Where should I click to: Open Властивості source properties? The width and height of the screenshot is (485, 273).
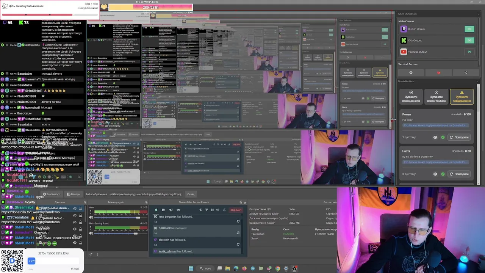(x=51, y=194)
